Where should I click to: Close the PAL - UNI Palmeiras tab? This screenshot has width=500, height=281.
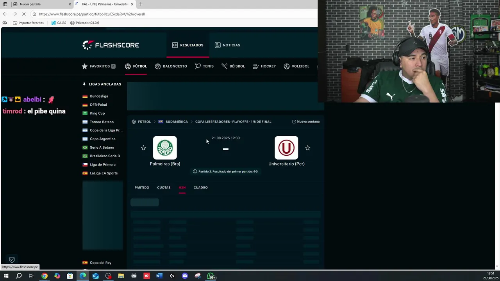[x=132, y=4]
